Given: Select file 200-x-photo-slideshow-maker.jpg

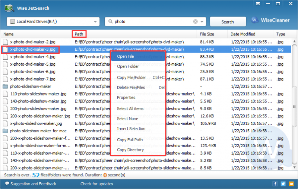Looking at the screenshot, I should [40, 116].
